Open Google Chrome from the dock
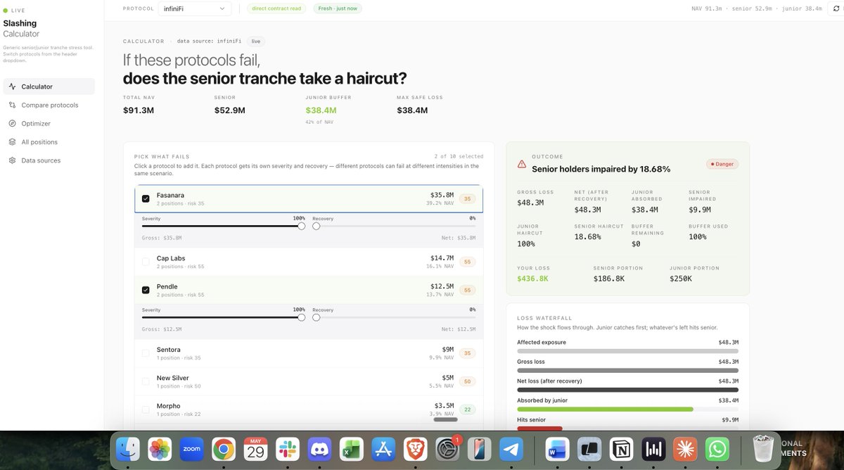This screenshot has width=844, height=470. (x=224, y=450)
